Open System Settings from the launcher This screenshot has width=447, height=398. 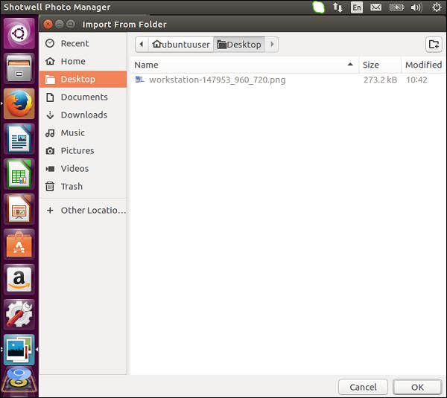click(x=19, y=315)
